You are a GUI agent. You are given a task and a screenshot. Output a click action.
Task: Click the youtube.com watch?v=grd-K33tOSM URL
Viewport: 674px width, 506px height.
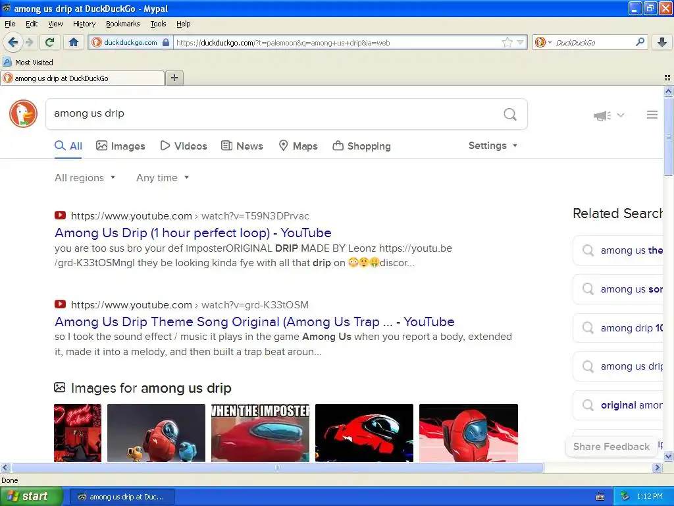tap(190, 304)
